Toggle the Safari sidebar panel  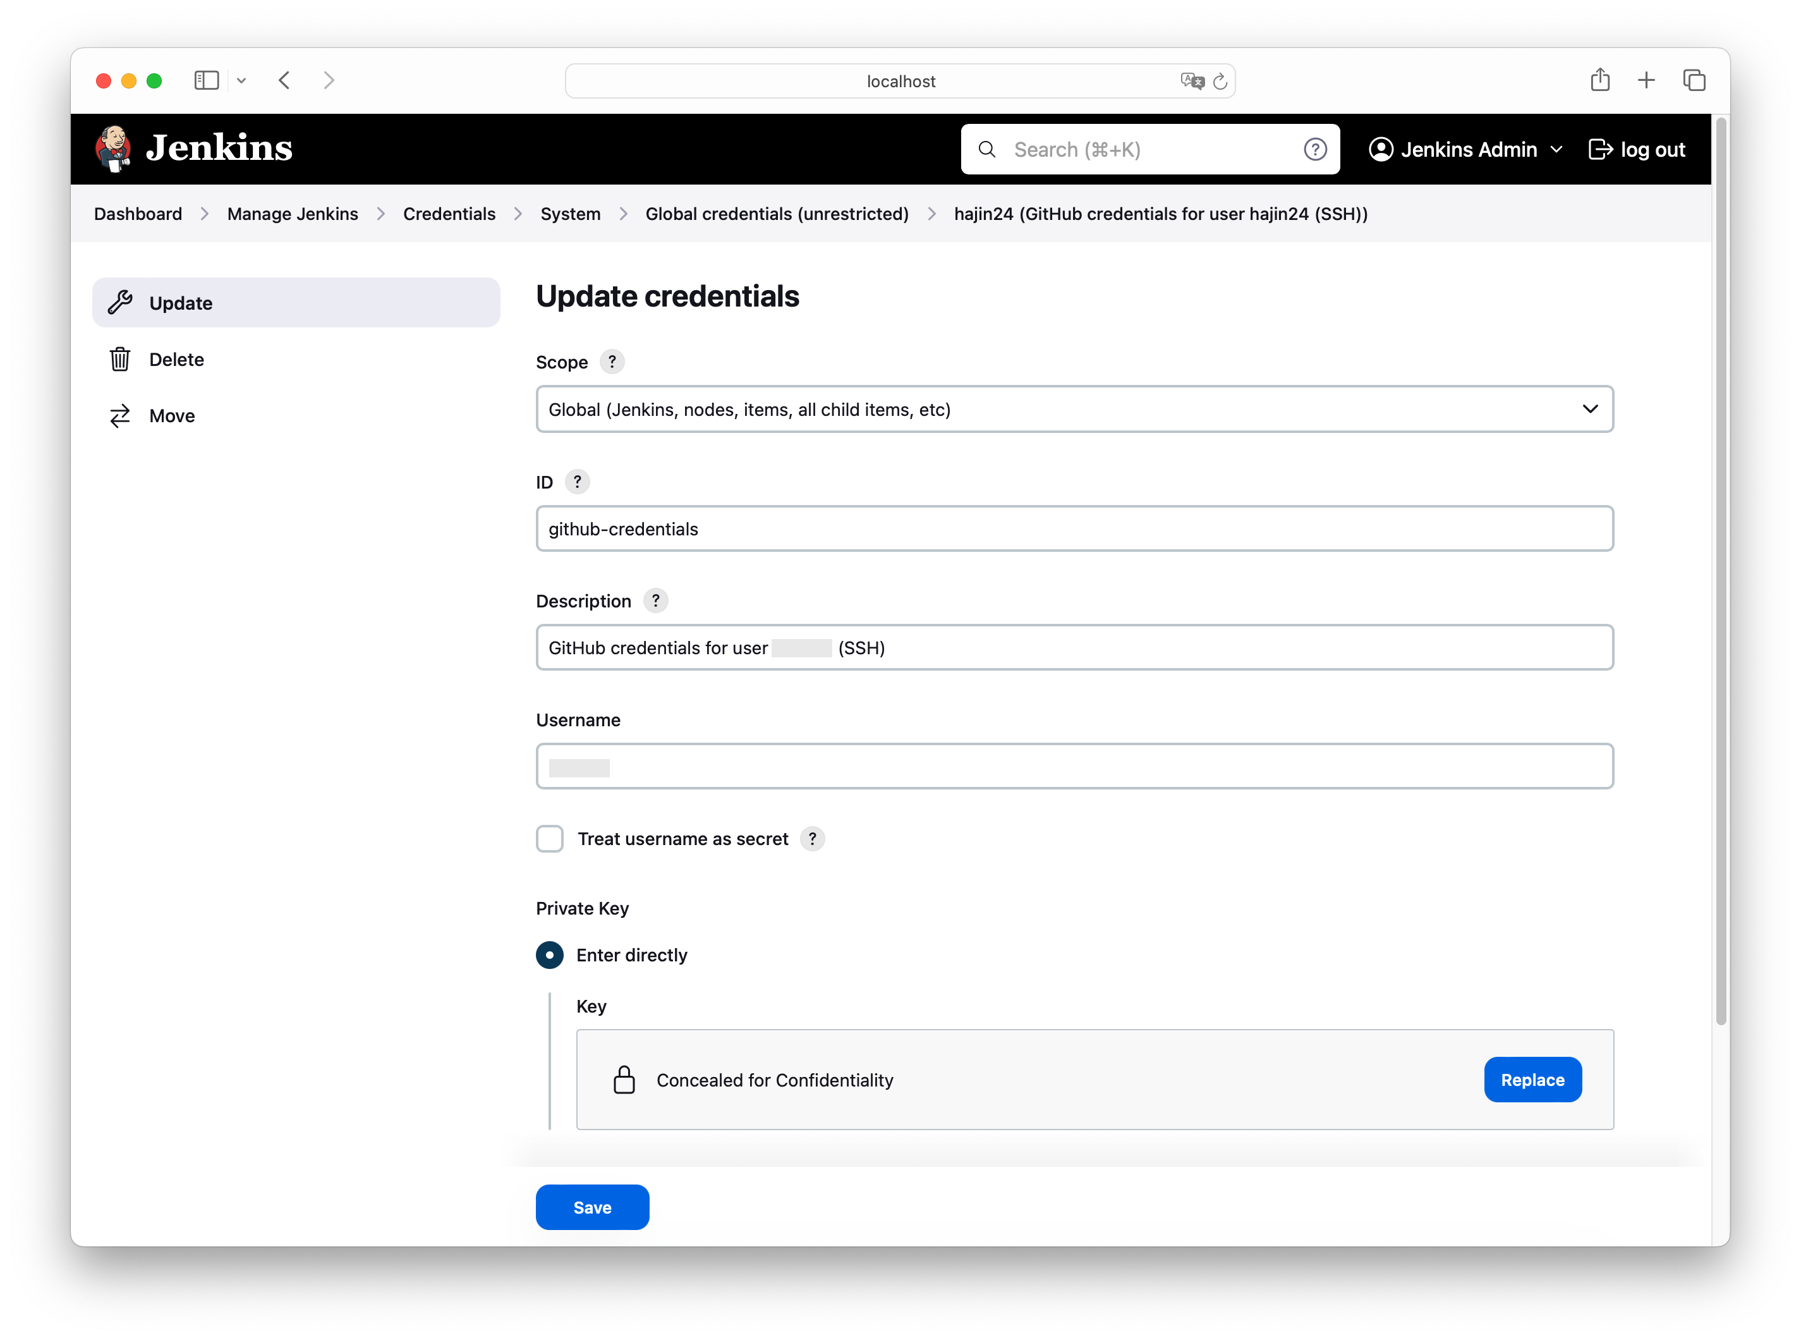coord(207,80)
